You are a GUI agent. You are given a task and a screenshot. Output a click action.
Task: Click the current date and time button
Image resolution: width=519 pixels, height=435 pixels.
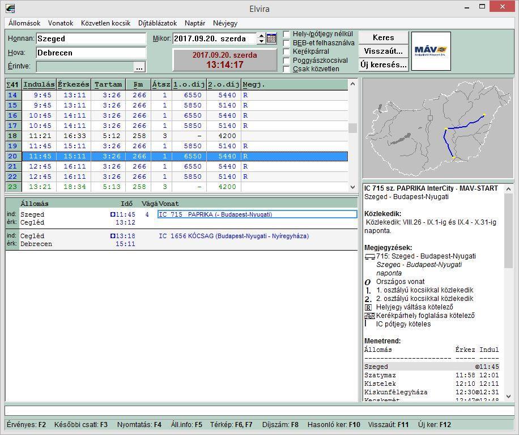225,60
